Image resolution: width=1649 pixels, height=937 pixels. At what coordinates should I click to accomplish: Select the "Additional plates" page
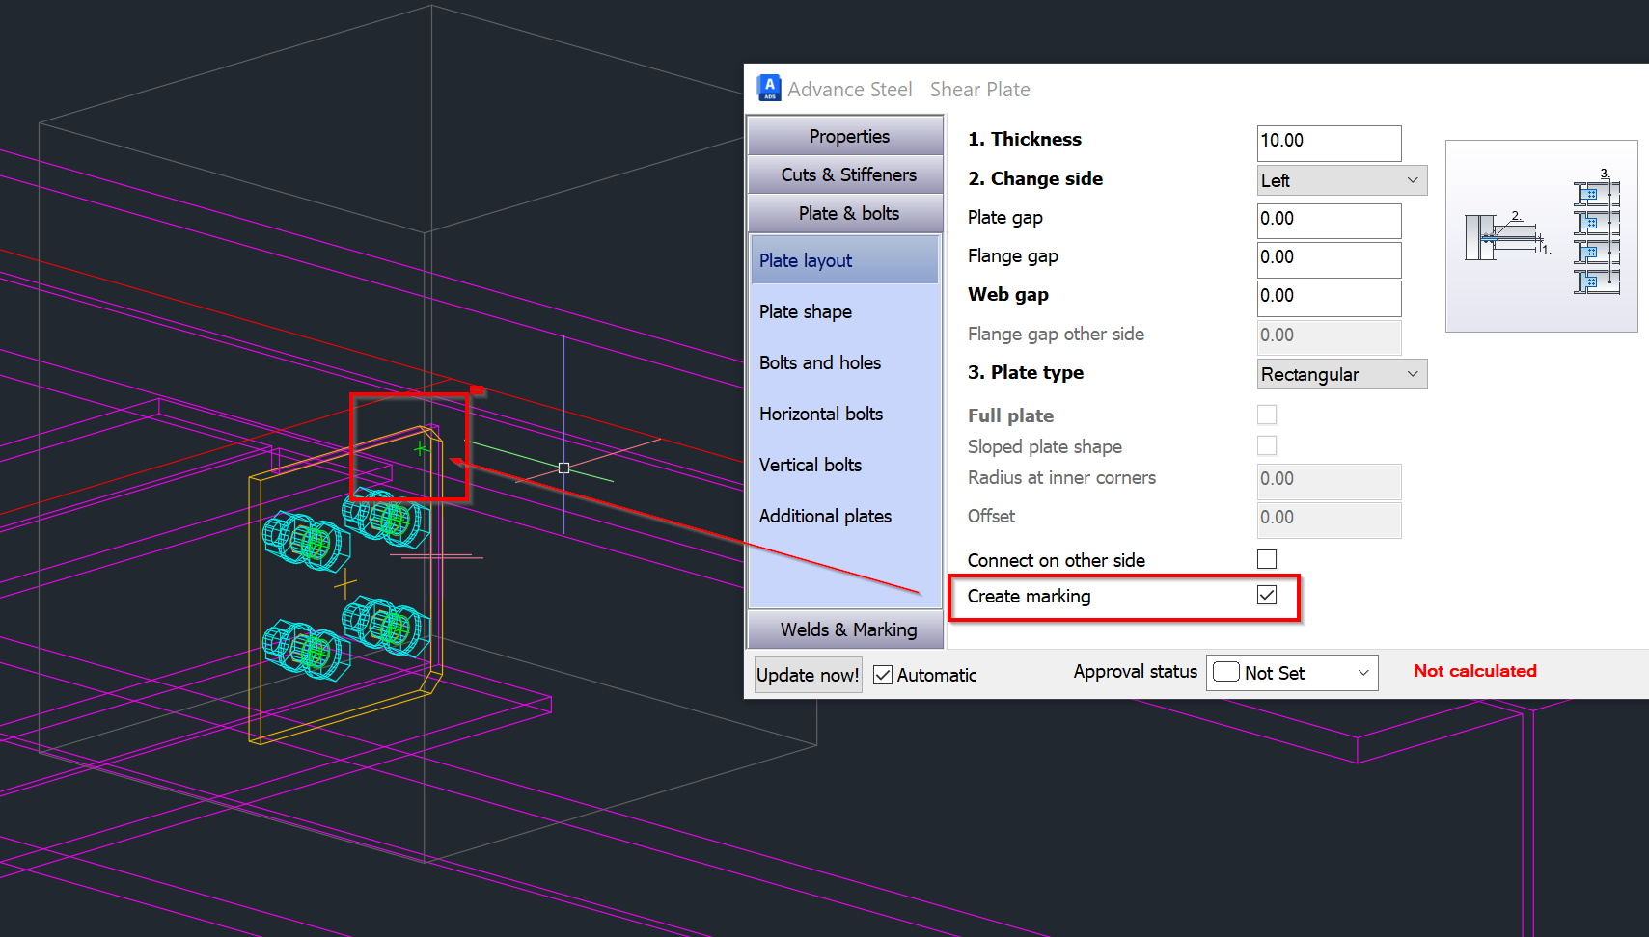coord(825,516)
